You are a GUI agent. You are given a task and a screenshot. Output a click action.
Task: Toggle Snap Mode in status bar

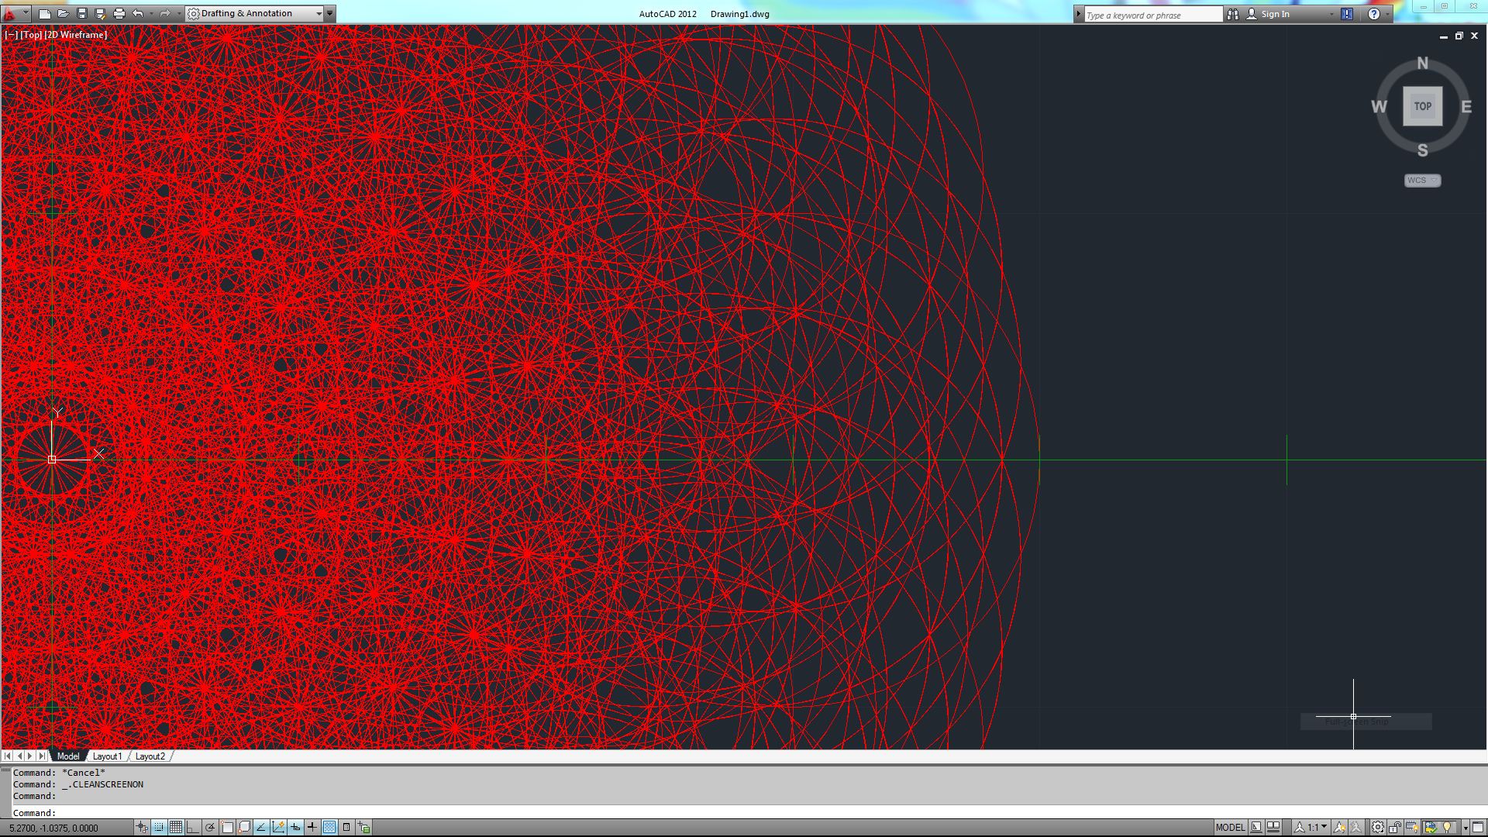(x=159, y=827)
